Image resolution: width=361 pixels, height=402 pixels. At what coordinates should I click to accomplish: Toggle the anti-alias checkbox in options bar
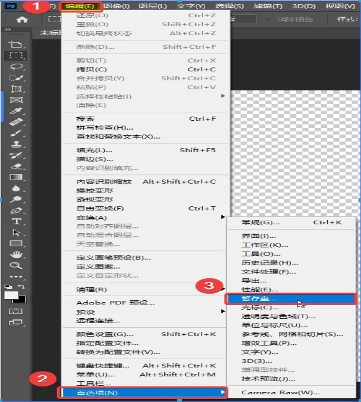[268, 19]
